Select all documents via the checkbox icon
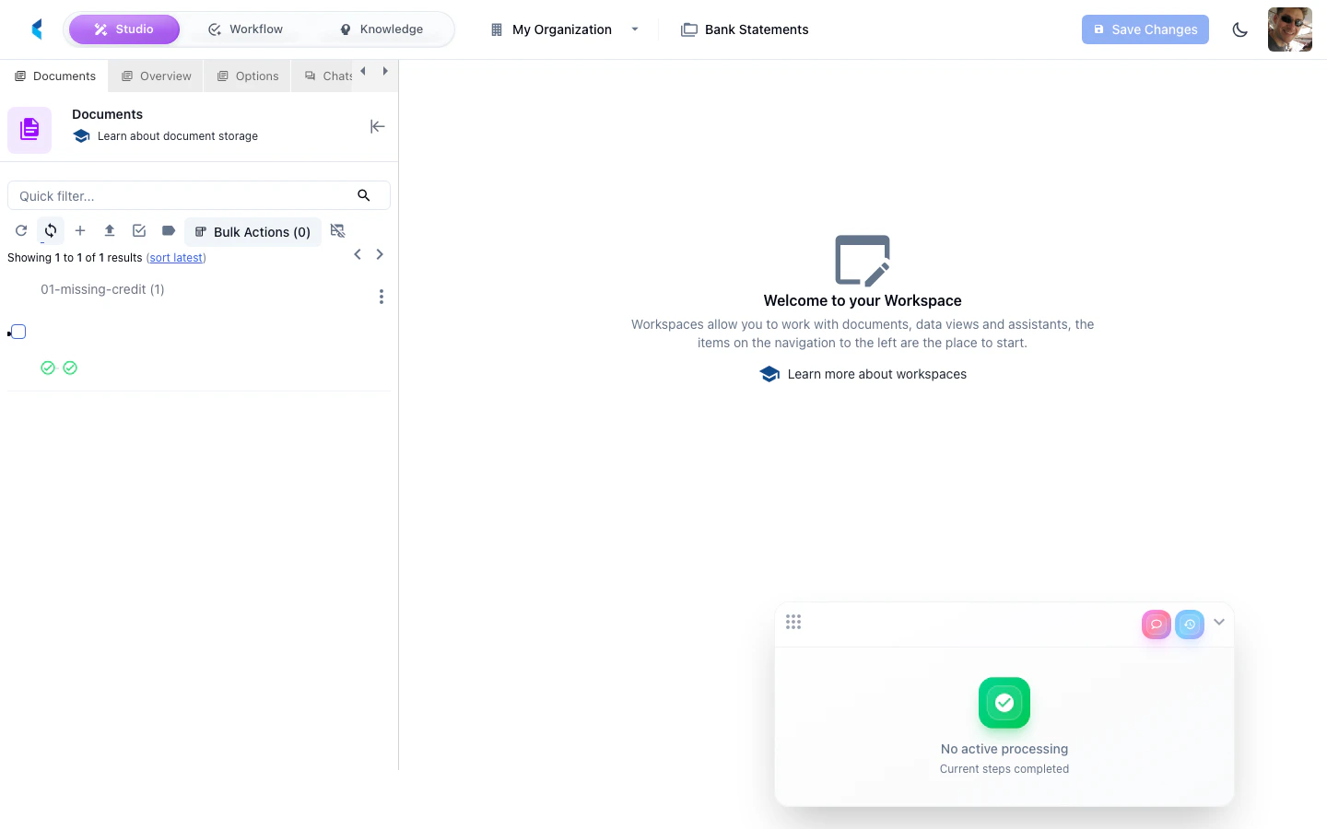 click(x=139, y=230)
